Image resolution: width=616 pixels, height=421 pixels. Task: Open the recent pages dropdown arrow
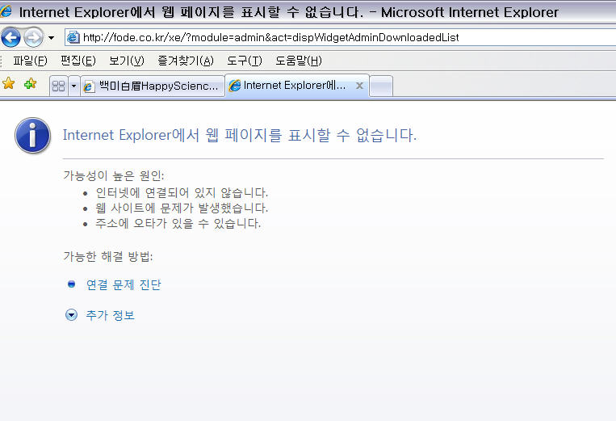point(51,38)
